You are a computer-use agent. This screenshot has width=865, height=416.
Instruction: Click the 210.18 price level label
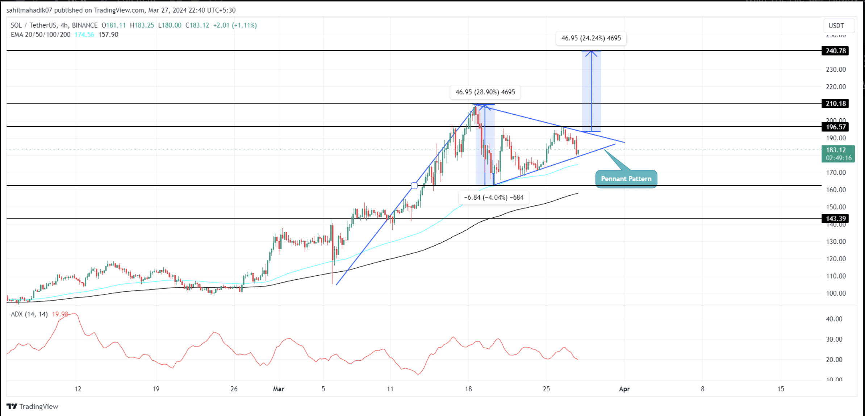(x=835, y=103)
